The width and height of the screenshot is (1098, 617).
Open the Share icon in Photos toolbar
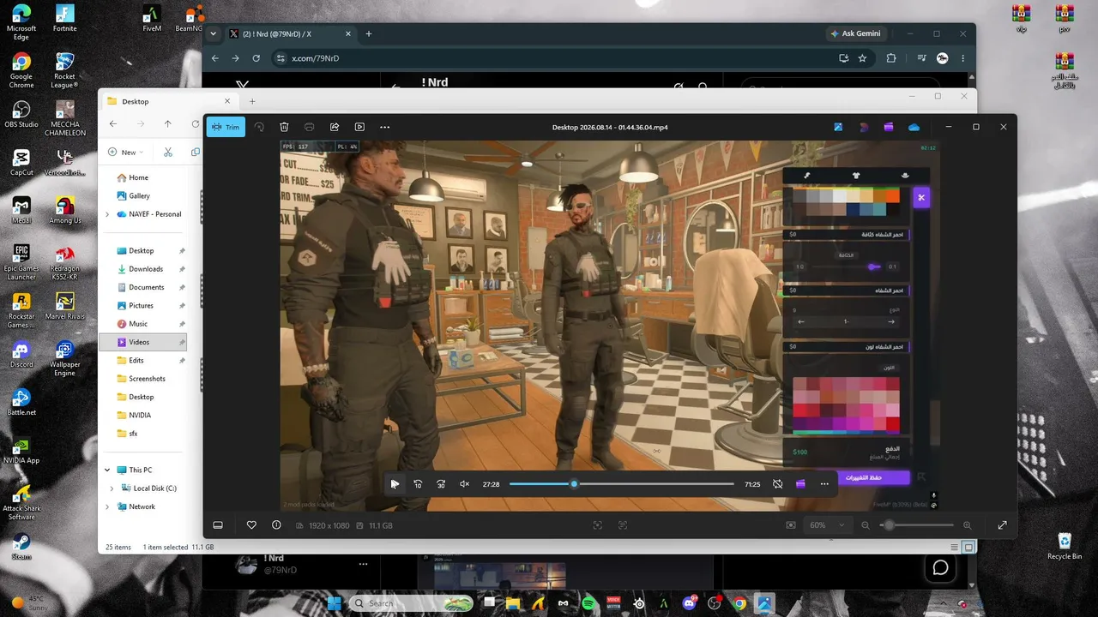coord(335,127)
